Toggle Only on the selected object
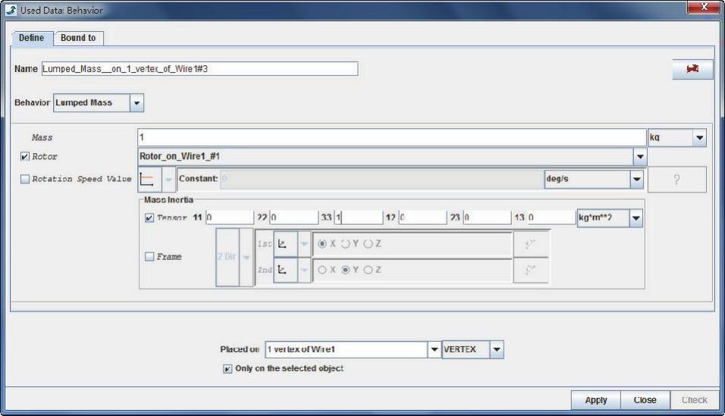The height and width of the screenshot is (416, 725). (228, 369)
